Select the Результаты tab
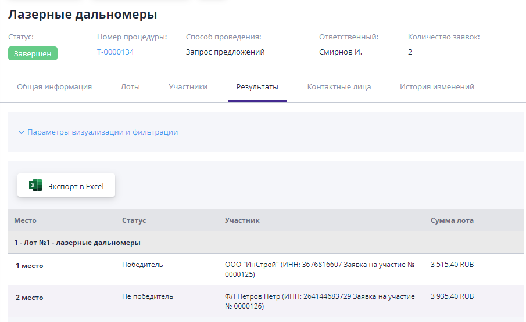Image resolution: width=526 pixels, height=322 pixels. 257,87
